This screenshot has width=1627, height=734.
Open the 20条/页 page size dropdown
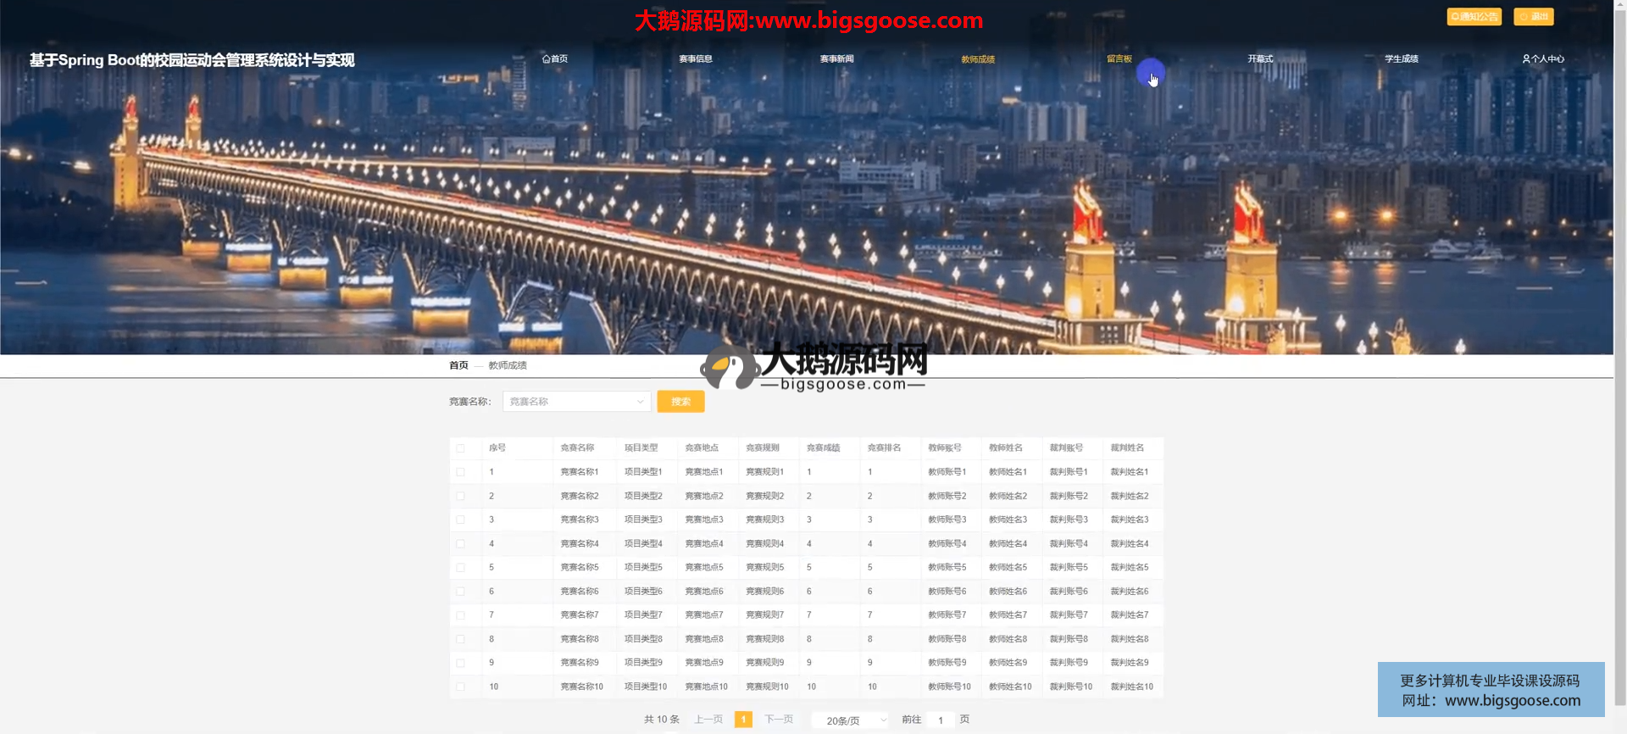[x=850, y=720]
